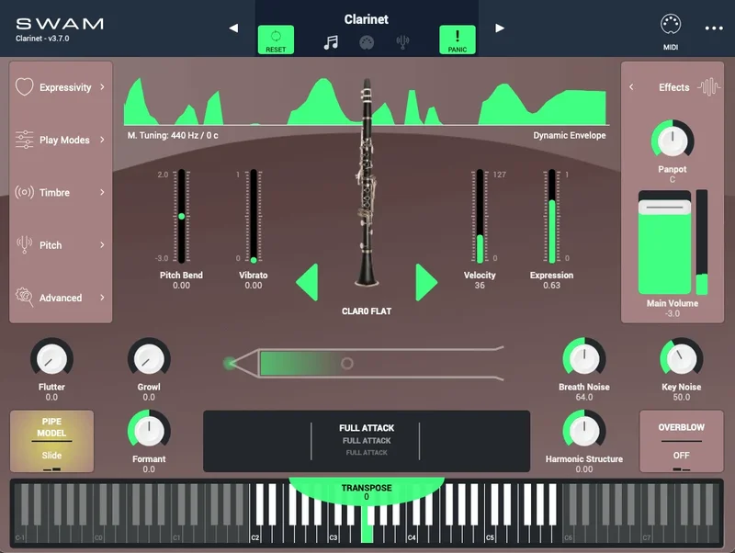Click the bore circle marker in pipe diagram
The image size is (735, 553).
pyautogui.click(x=347, y=363)
